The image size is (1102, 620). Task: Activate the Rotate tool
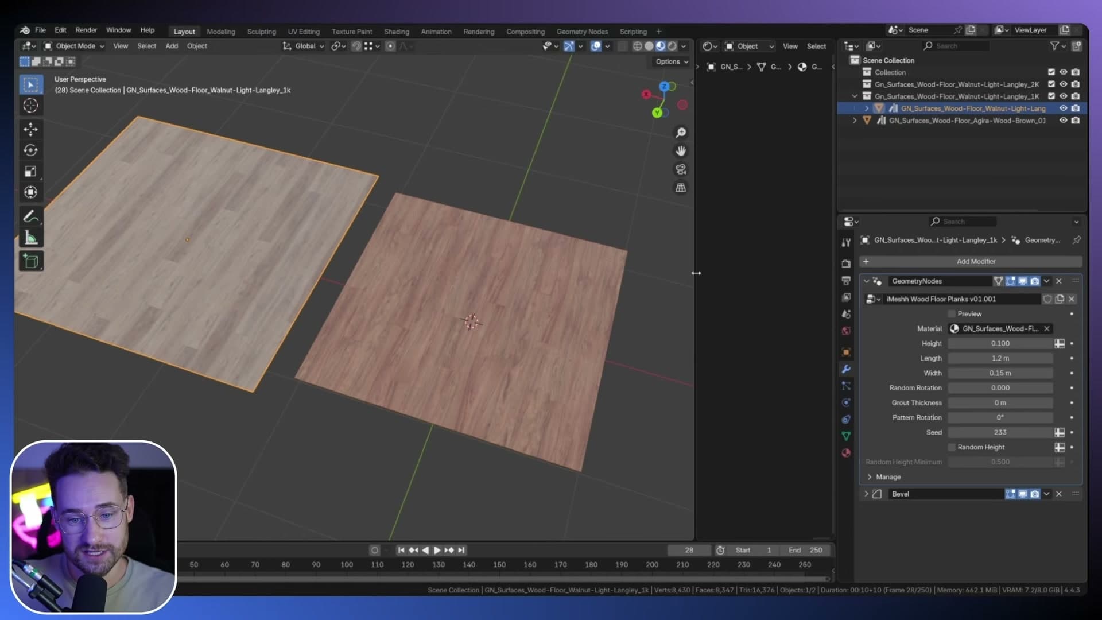(x=30, y=150)
